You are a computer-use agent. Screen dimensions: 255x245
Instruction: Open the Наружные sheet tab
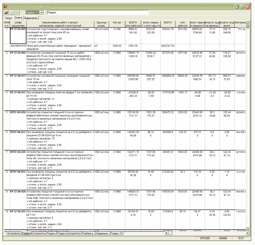[102, 233]
